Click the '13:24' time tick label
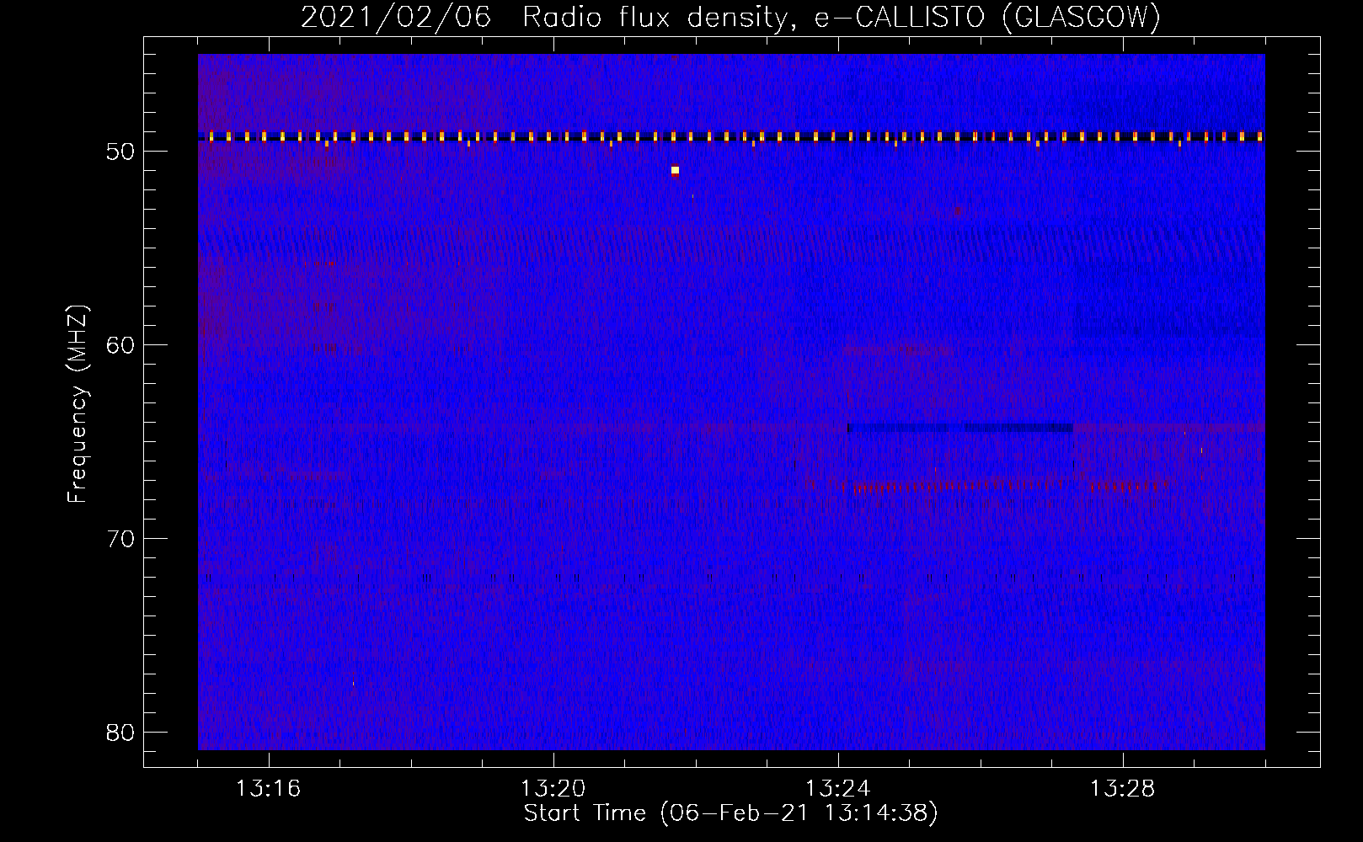 tap(837, 789)
